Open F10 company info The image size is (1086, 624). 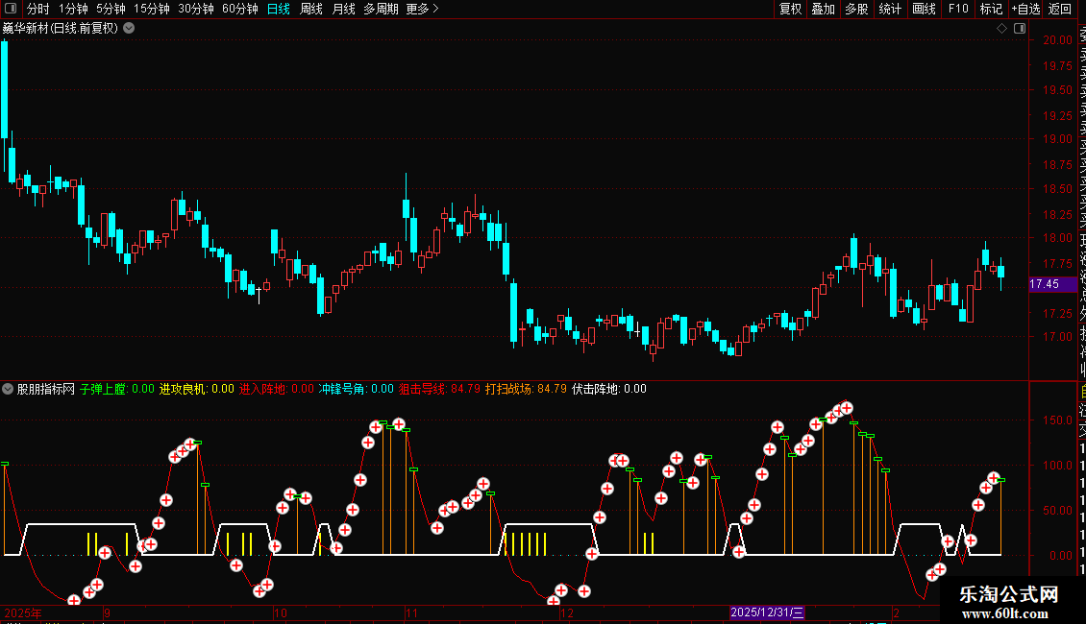tap(958, 9)
